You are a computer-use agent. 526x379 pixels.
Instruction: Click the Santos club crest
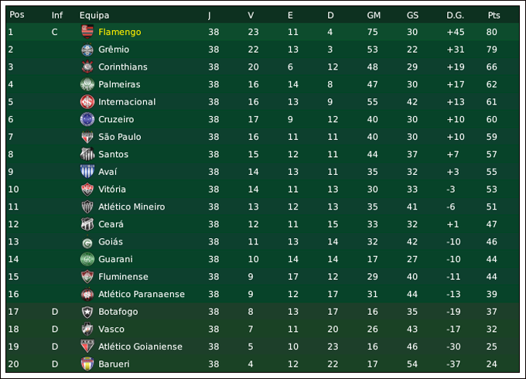87,155
